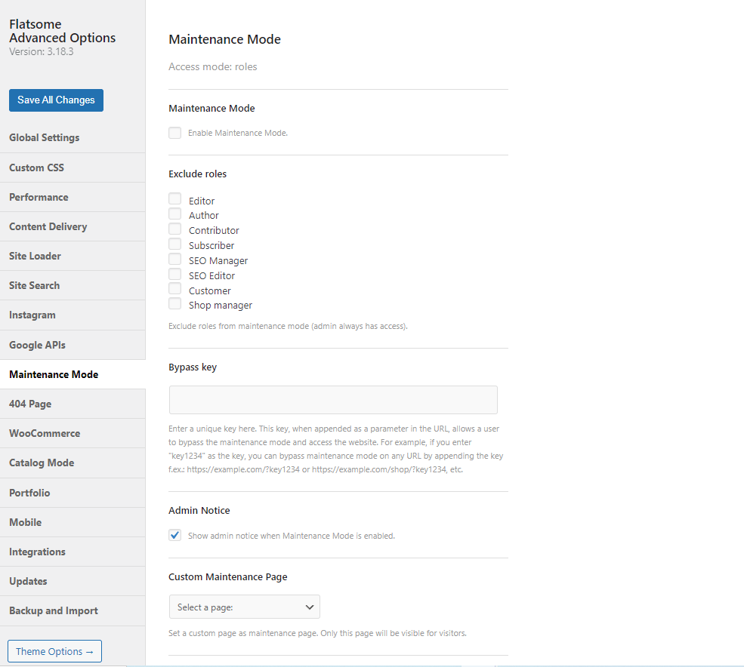Uncheck the Show admin notice checkbox
The height and width of the screenshot is (667, 744).
[x=174, y=535]
